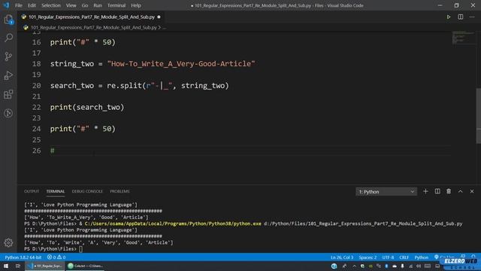Split the terminal panel
The image size is (481, 271).
coord(437,191)
